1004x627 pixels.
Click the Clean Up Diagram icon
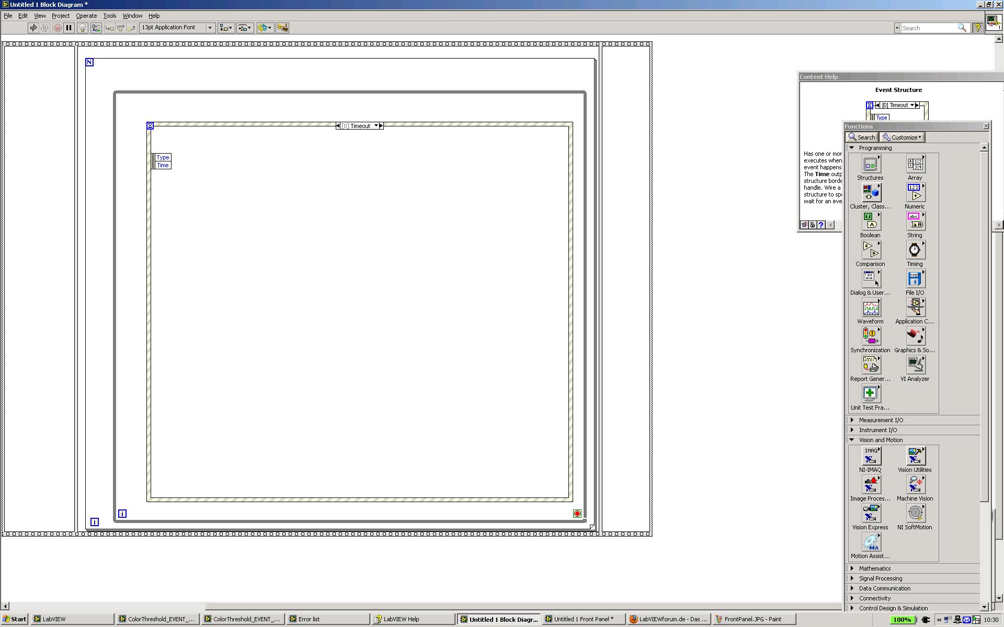pos(282,28)
